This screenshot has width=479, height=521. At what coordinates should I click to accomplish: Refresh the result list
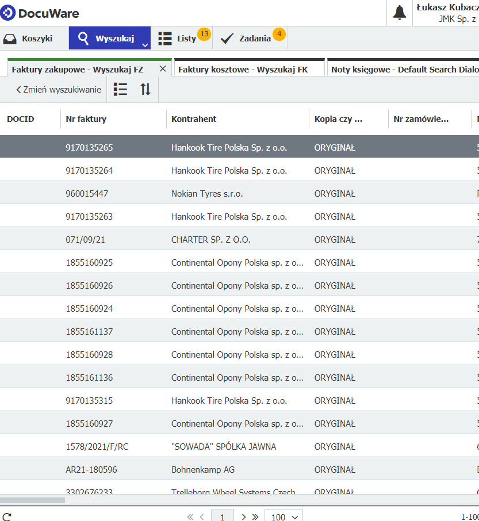pos(6,516)
